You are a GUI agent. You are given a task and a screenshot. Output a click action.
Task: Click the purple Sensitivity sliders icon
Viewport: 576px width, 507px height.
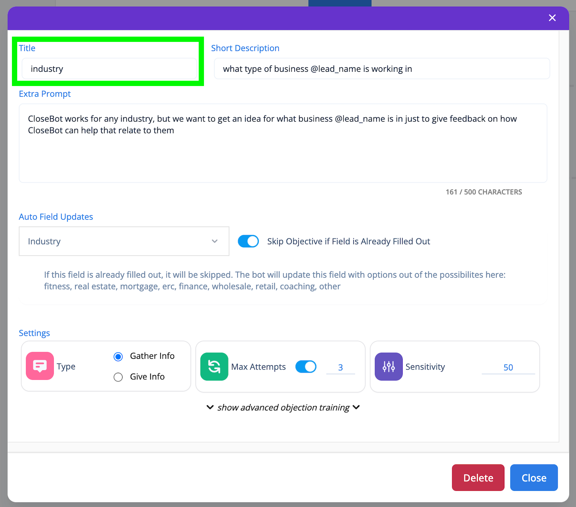click(389, 366)
